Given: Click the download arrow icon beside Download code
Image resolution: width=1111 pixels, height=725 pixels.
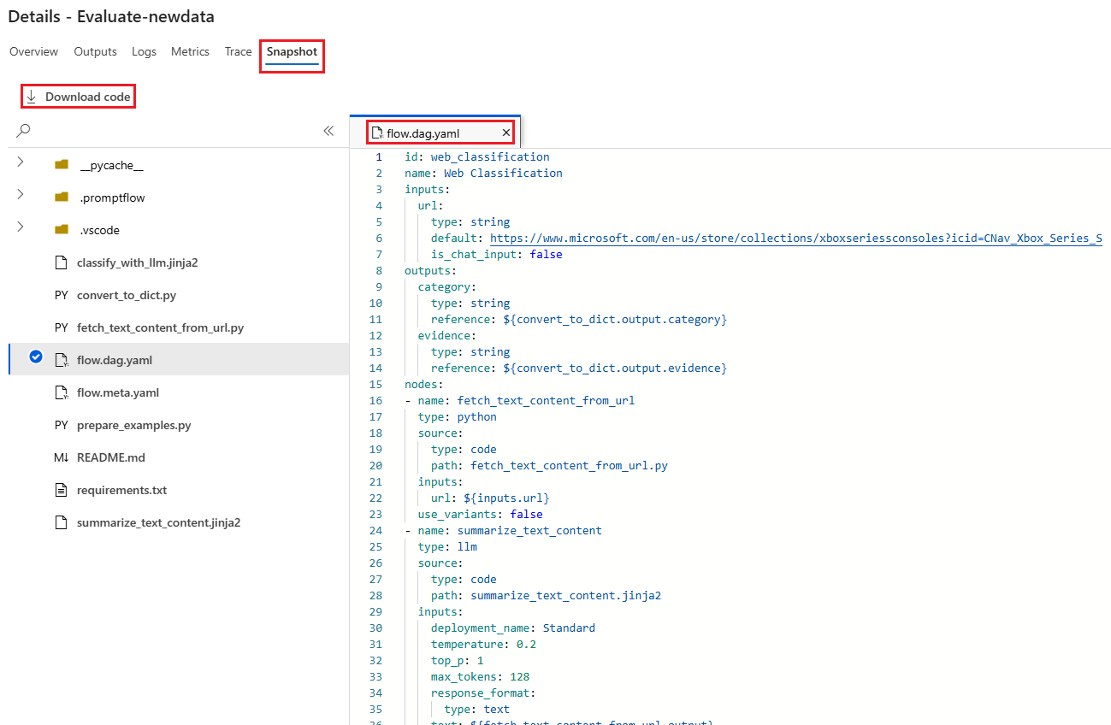Looking at the screenshot, I should (x=32, y=97).
